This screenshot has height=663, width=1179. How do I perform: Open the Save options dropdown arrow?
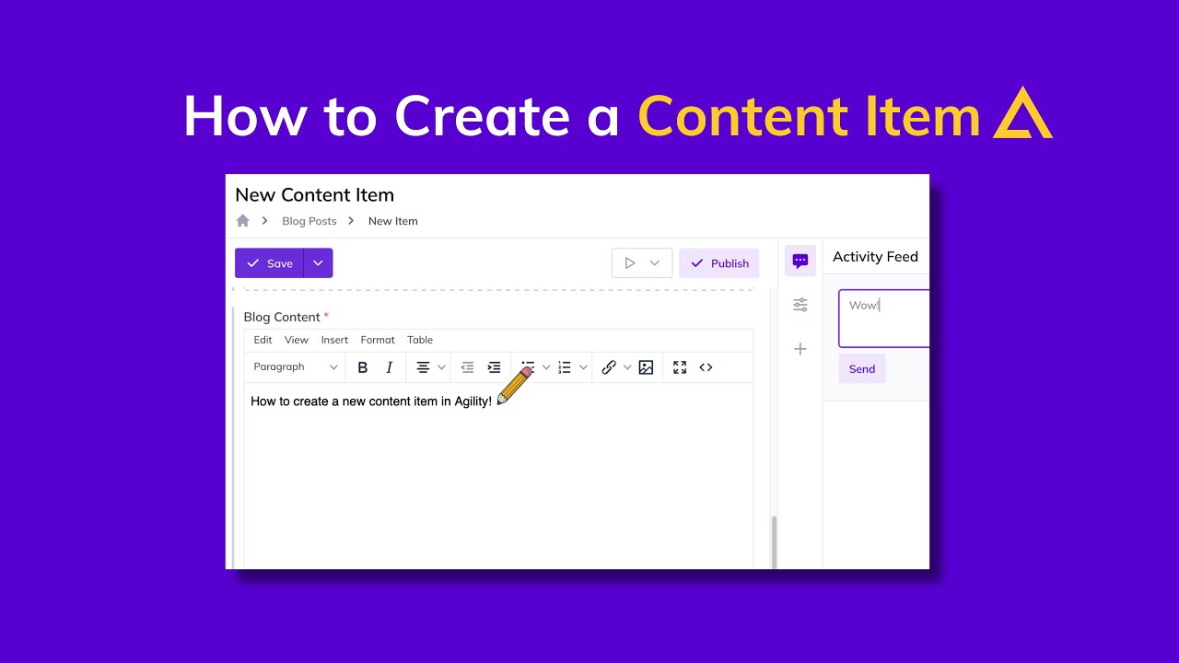[318, 263]
